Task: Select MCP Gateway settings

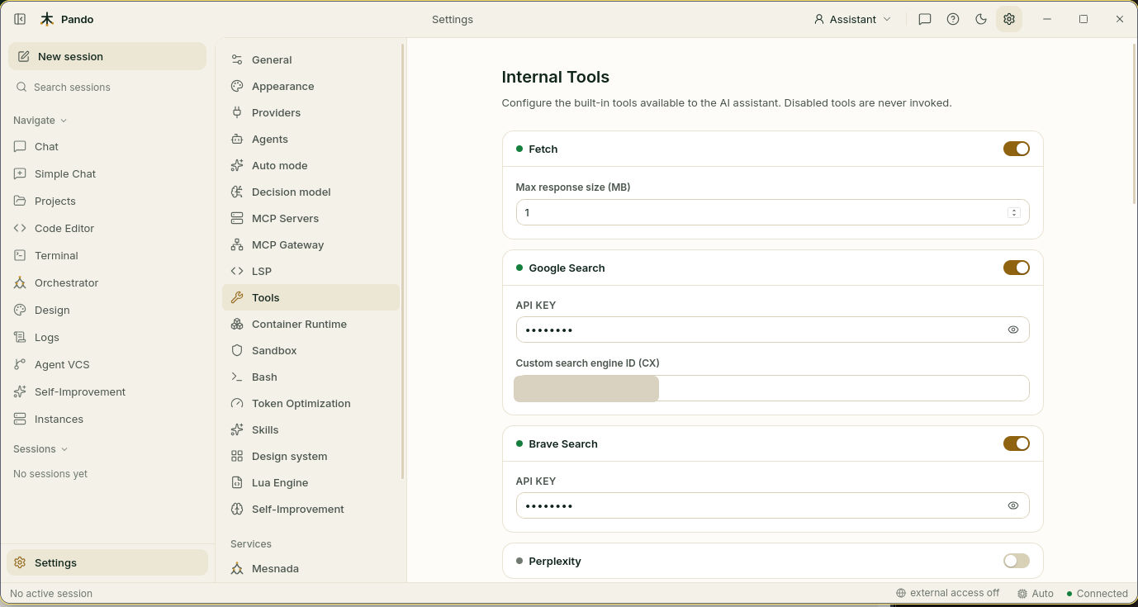Action: [311, 244]
